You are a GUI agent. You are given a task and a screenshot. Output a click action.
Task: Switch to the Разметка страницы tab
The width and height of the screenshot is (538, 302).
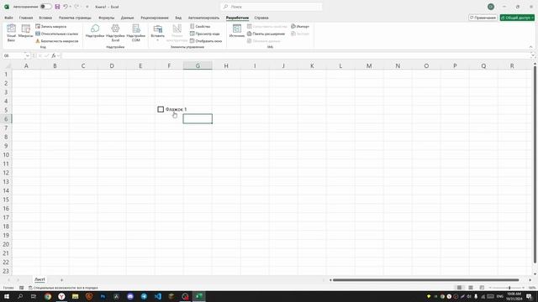(x=75, y=18)
